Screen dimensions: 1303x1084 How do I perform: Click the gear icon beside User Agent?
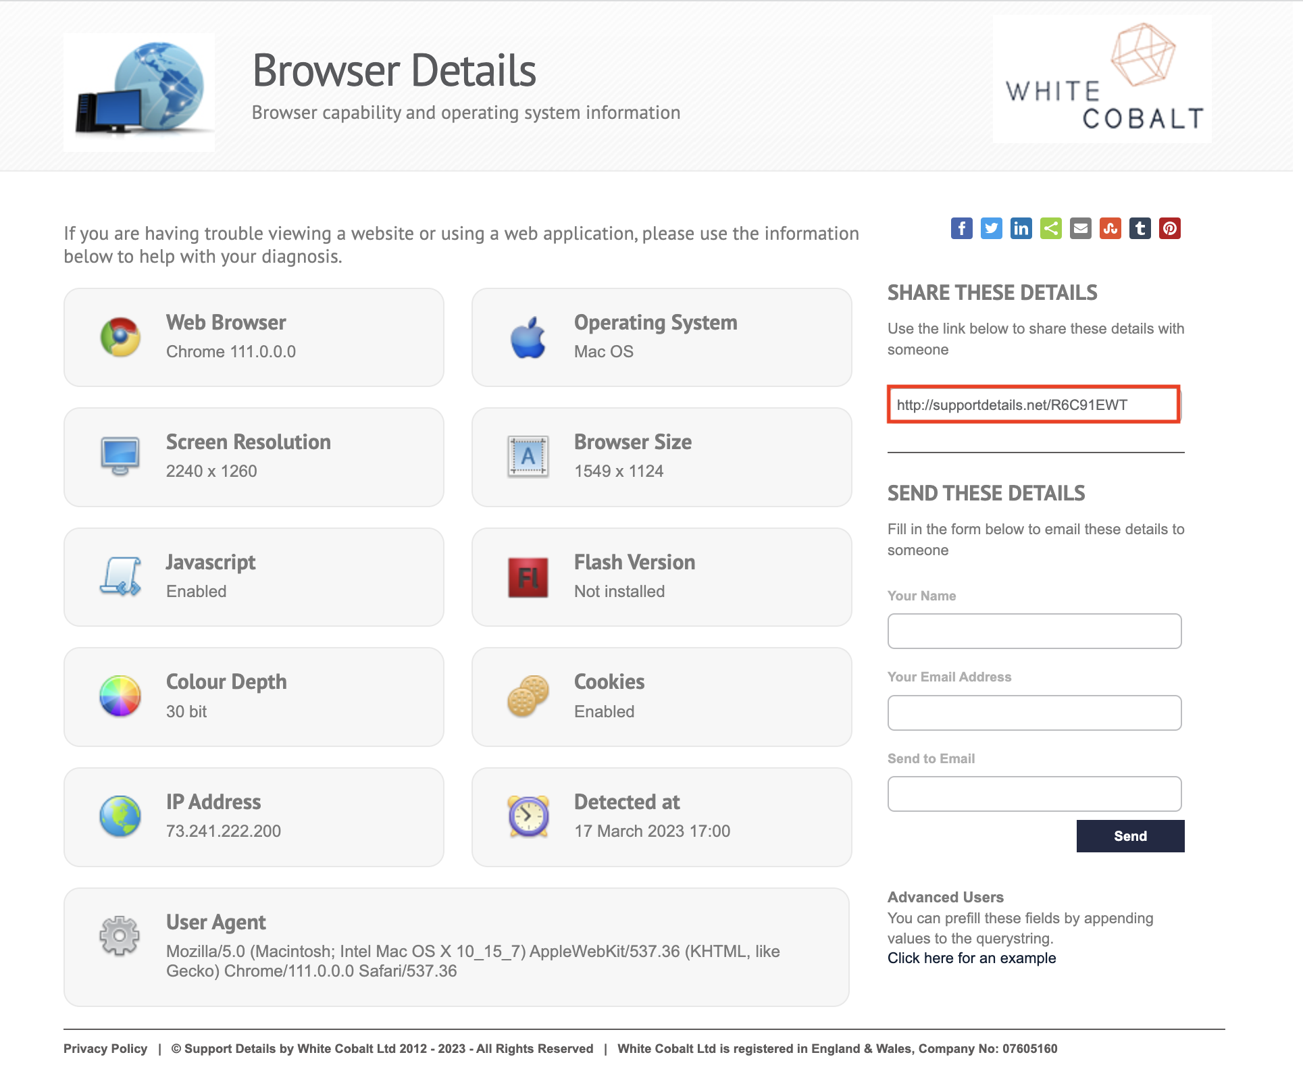120,935
